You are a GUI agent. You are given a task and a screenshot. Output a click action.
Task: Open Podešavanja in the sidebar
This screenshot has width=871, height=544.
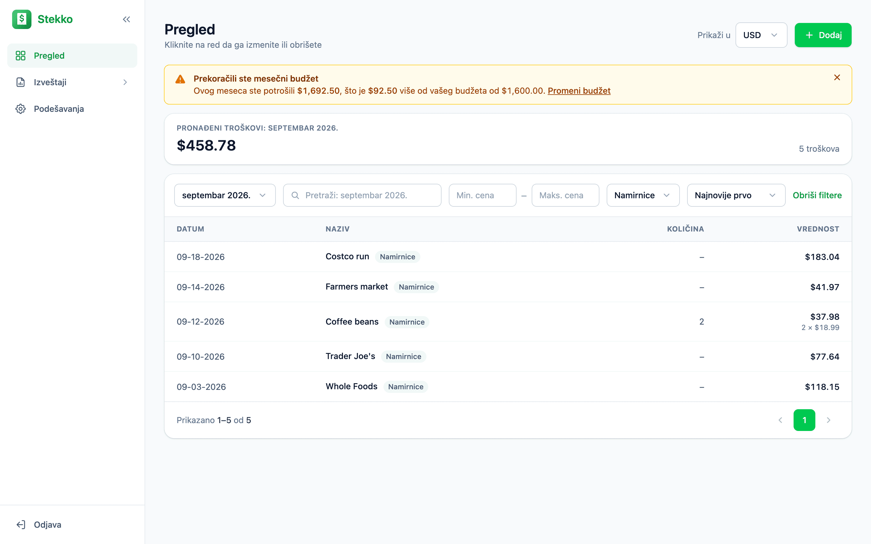[x=72, y=109]
